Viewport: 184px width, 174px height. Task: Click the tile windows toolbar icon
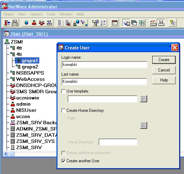pos(142,23)
